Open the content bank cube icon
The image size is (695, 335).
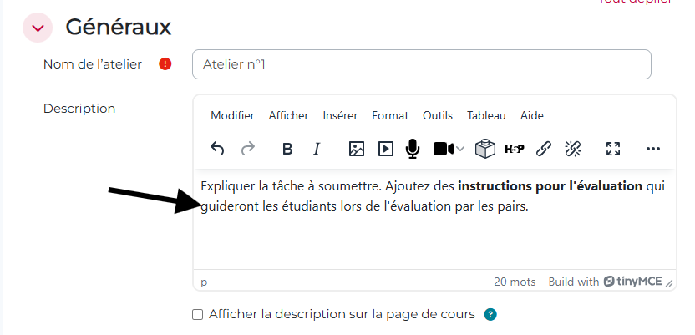pyautogui.click(x=484, y=149)
